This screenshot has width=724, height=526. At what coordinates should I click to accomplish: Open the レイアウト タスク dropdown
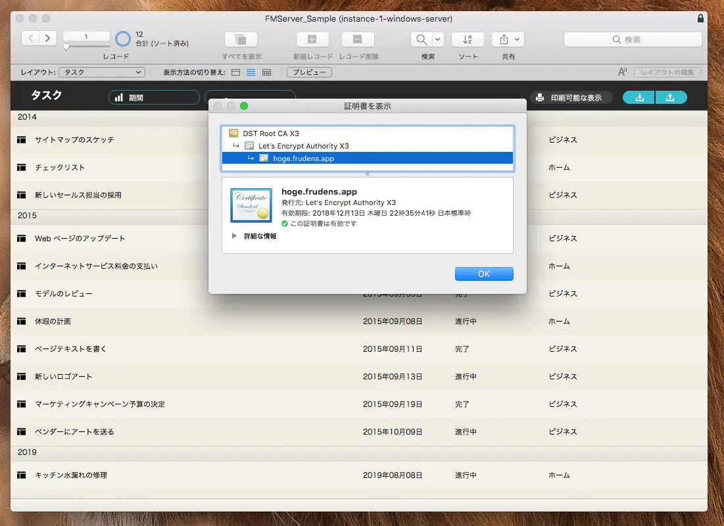102,72
